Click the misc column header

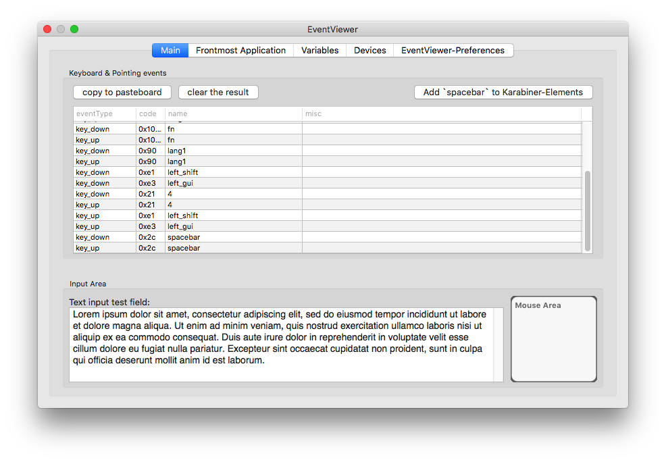pos(442,113)
